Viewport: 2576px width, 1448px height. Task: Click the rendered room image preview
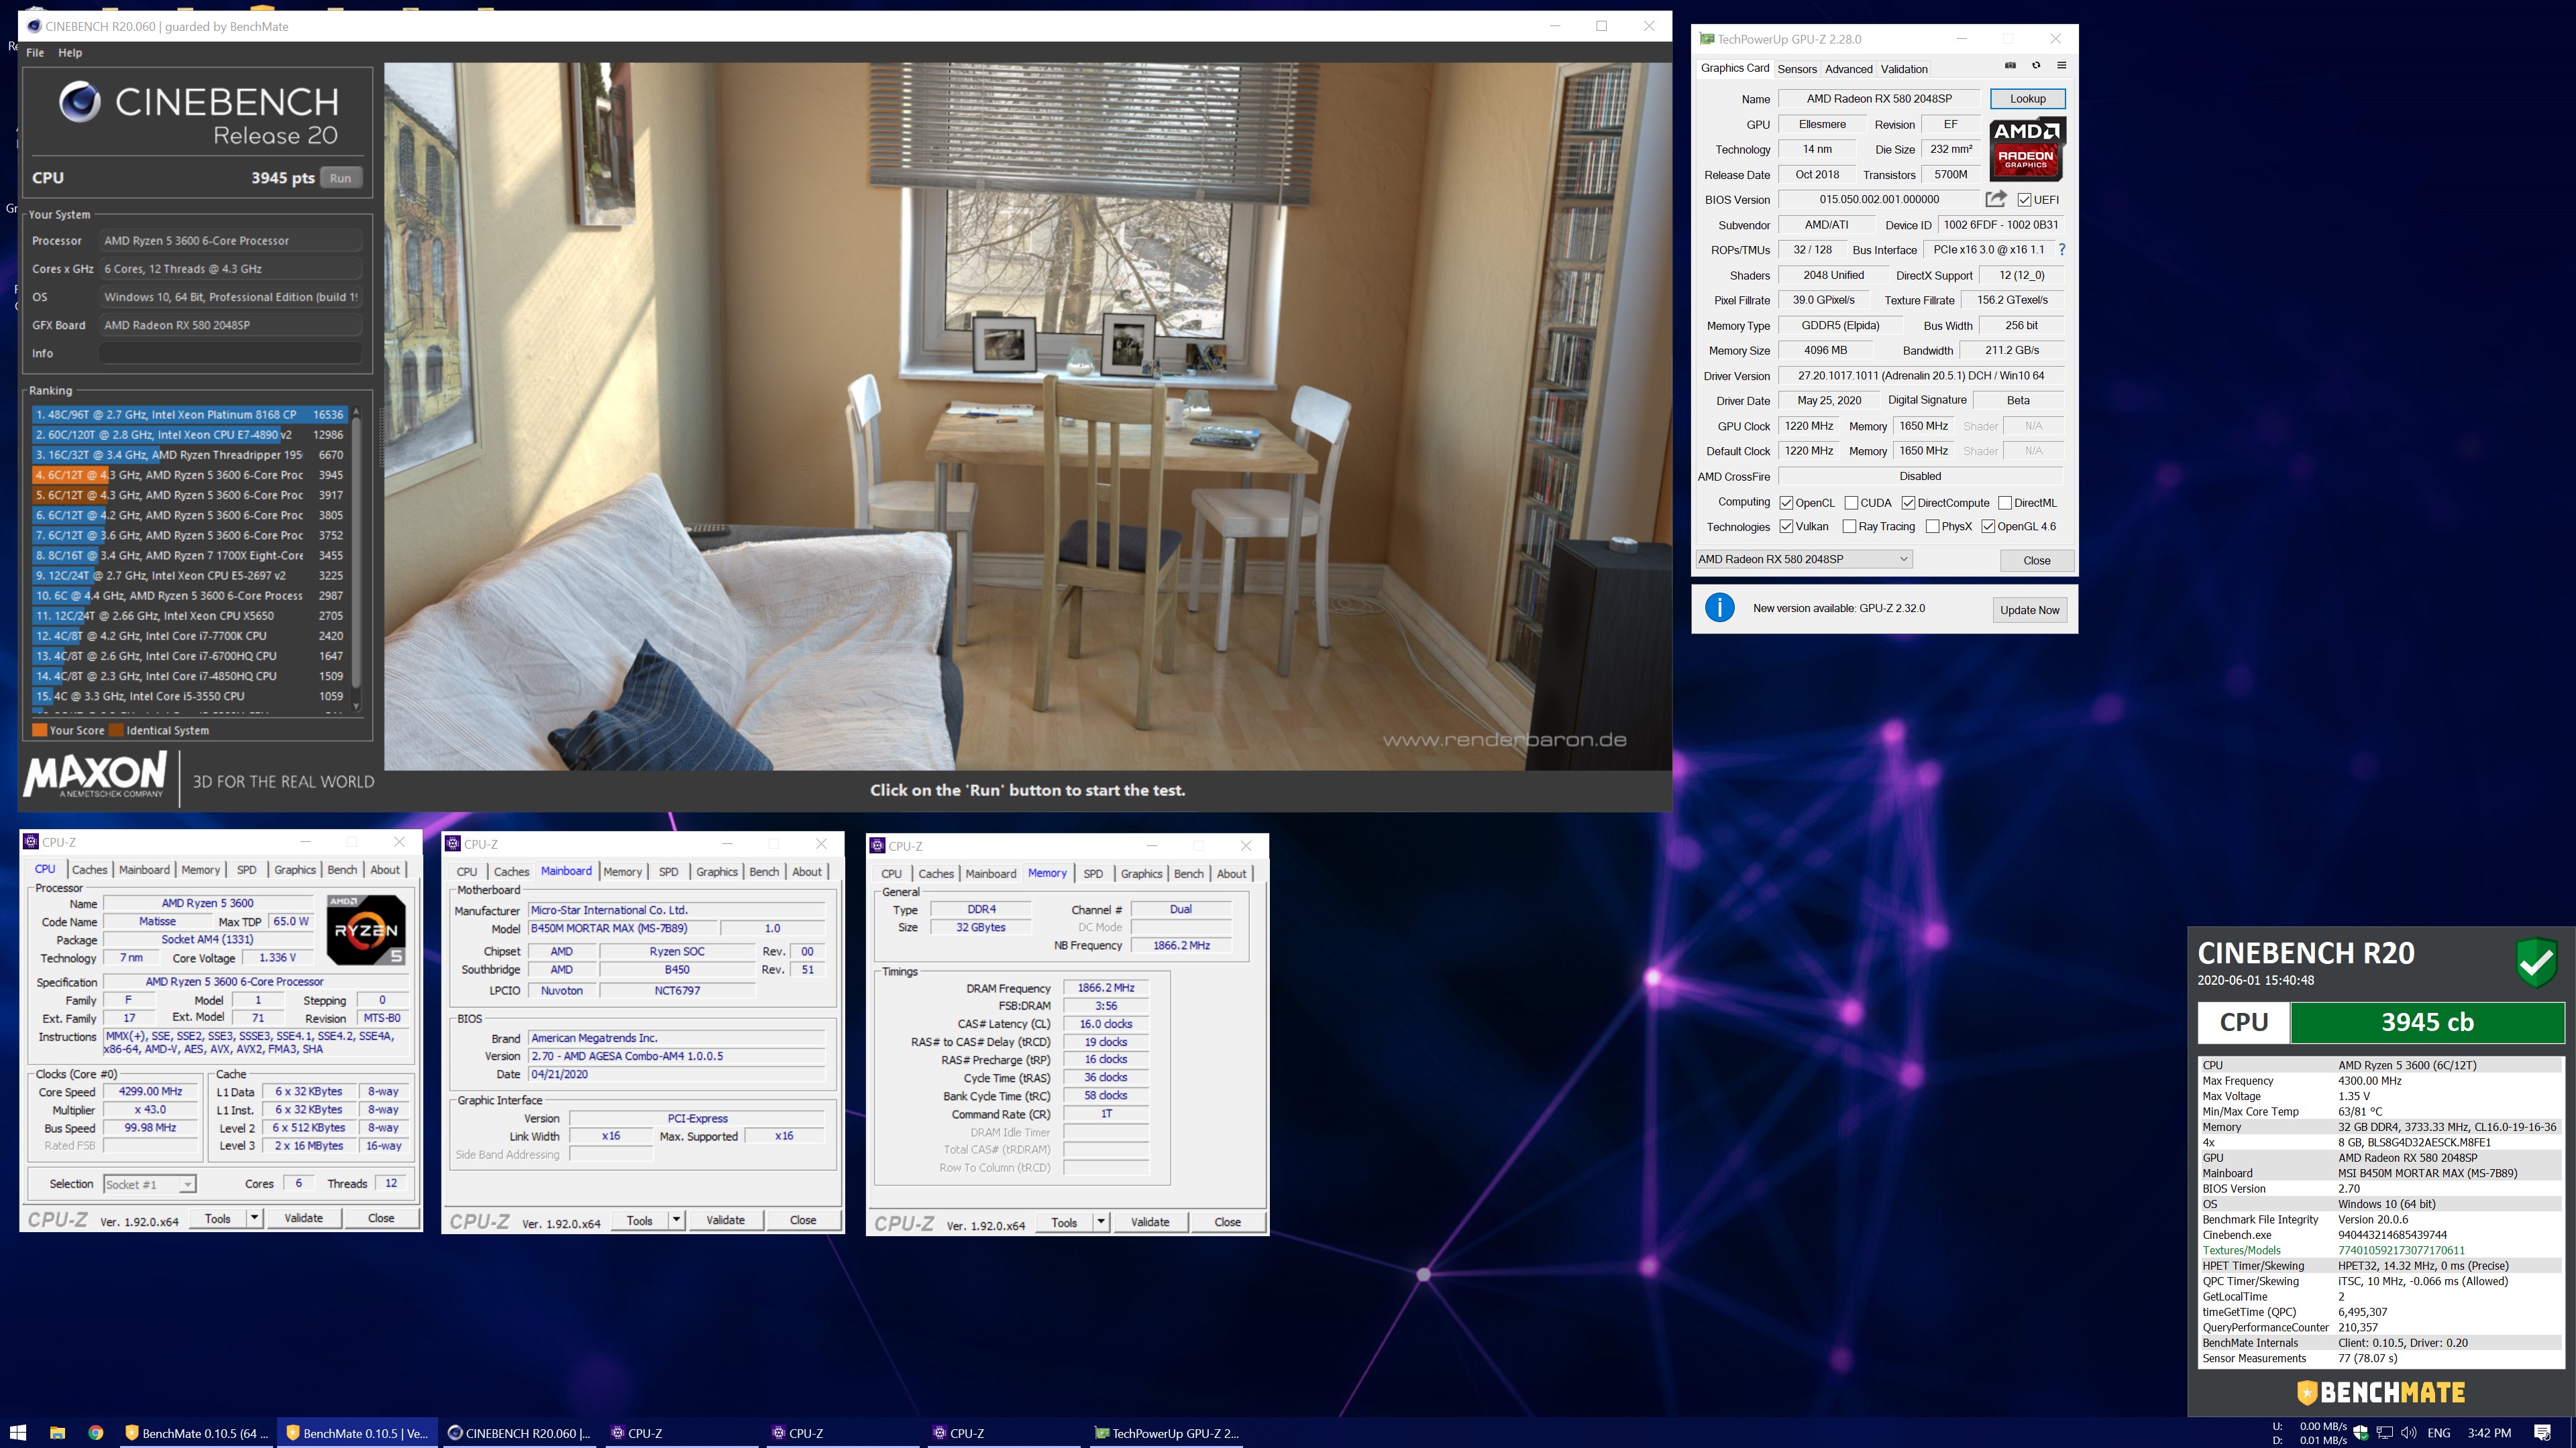[1027, 416]
